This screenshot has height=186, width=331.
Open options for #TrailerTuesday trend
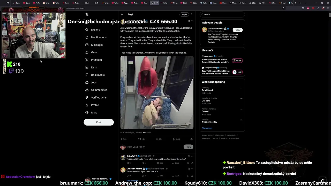click(x=241, y=120)
